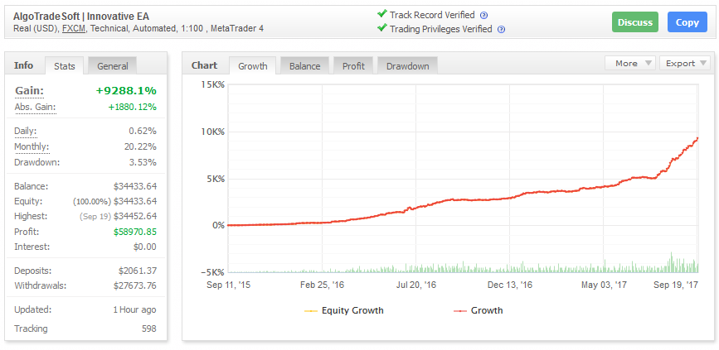
Task: Switch to the Profit chart tab
Action: tap(353, 66)
